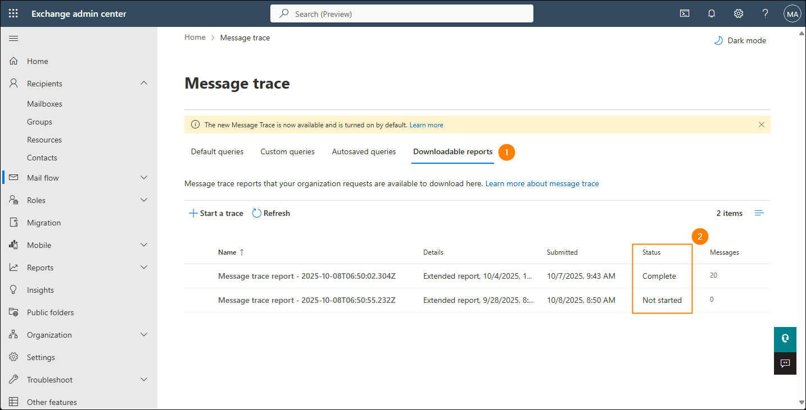Open the Help question mark icon
The image size is (806, 410).
(x=765, y=13)
